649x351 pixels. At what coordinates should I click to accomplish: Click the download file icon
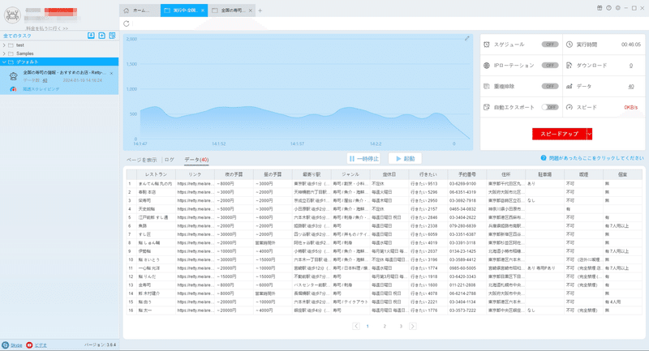click(x=569, y=66)
